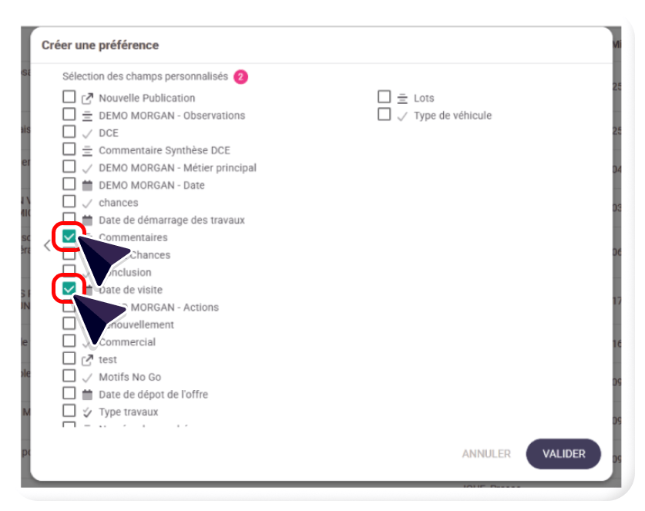Click the text lines icon beside Lots
This screenshot has width=645, height=511.
pyautogui.click(x=402, y=98)
